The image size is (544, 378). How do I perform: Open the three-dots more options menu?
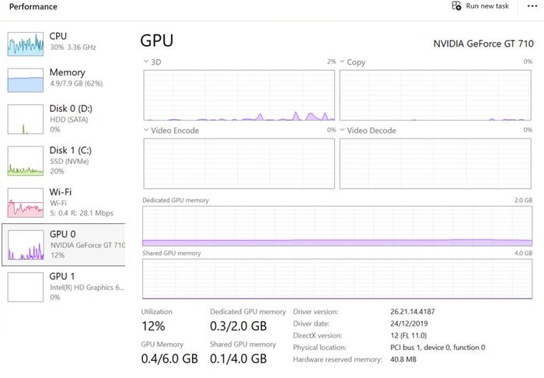(532, 6)
